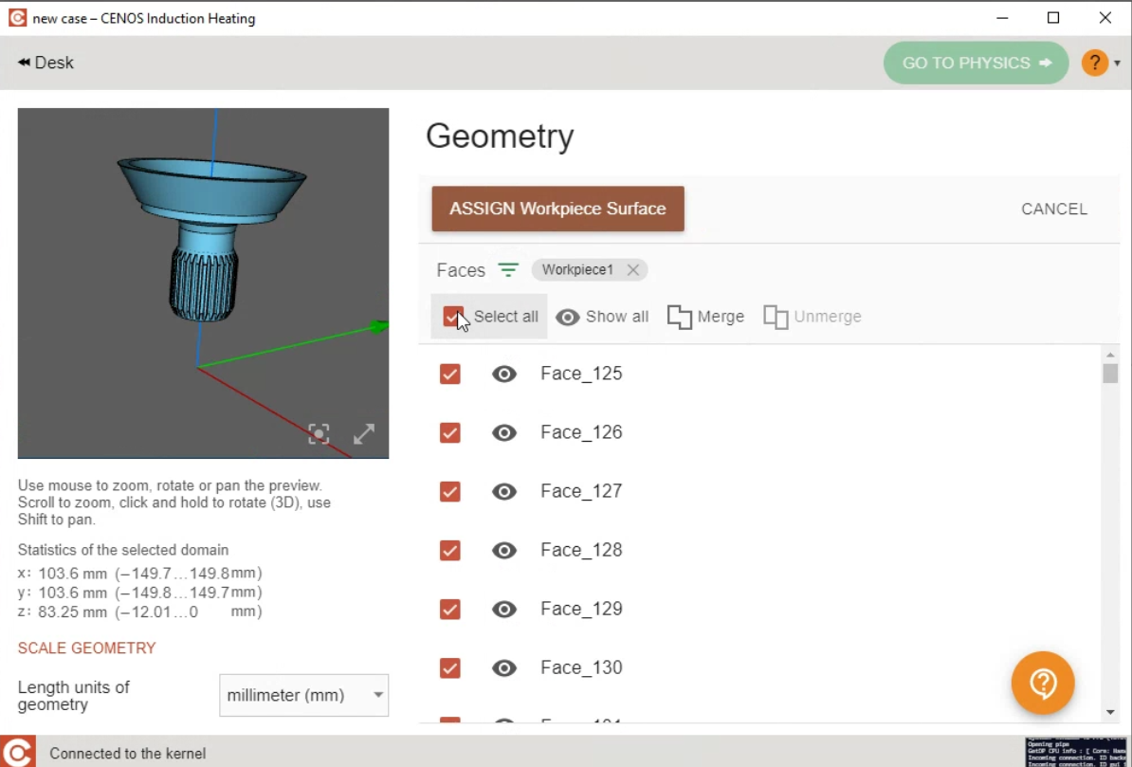Hide Face_130 with its eye icon
Screen dimensions: 1132x767
(x=504, y=668)
